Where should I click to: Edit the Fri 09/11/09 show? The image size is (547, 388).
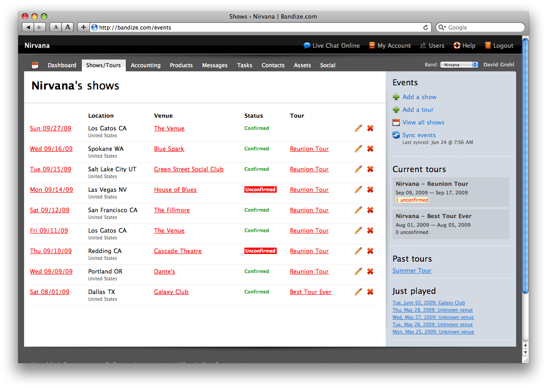pos(358,230)
